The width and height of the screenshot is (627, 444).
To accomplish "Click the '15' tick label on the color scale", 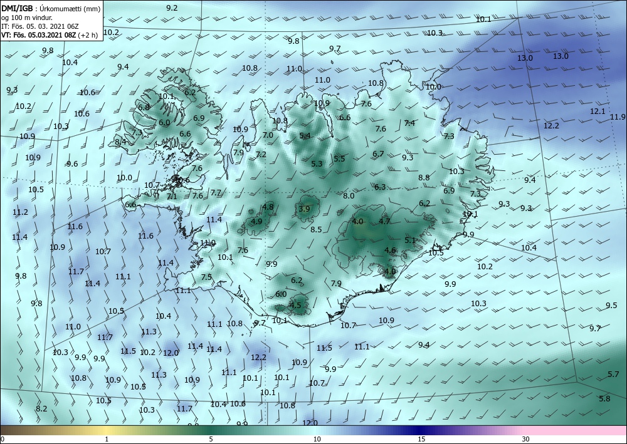I will (x=421, y=439).
